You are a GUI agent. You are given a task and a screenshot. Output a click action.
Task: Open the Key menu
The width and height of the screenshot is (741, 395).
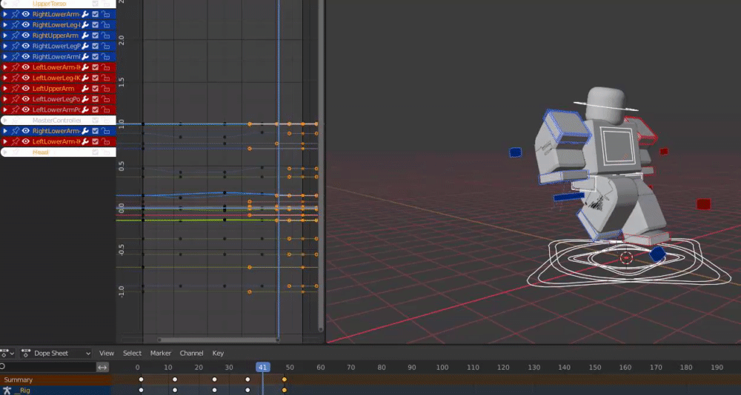click(218, 353)
